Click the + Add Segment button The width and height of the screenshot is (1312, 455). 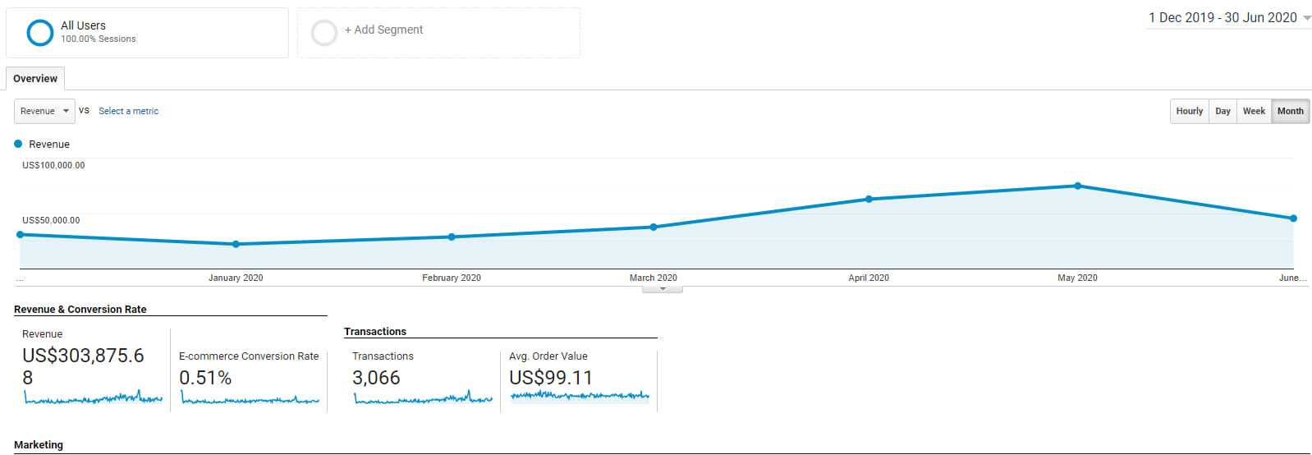pyautogui.click(x=383, y=30)
